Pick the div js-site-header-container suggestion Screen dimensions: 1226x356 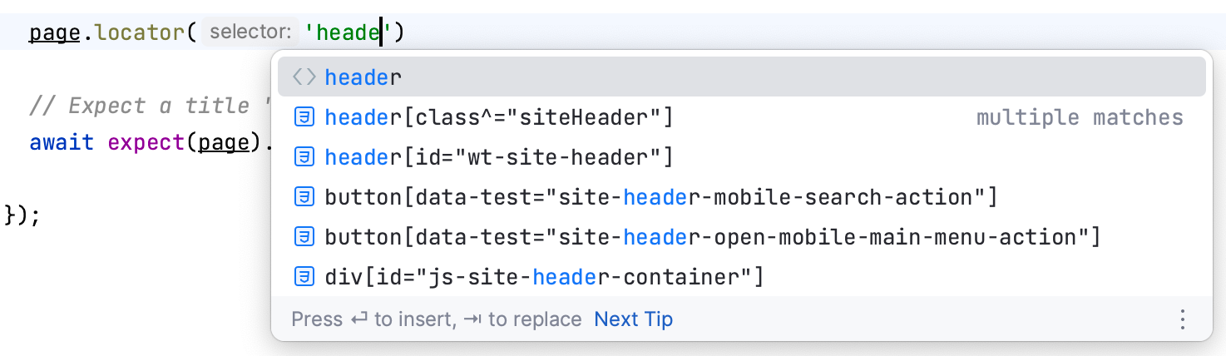point(544,277)
